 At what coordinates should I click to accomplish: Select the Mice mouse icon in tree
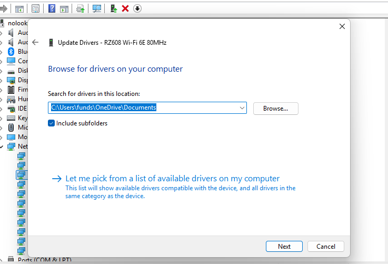pyautogui.click(x=11, y=128)
